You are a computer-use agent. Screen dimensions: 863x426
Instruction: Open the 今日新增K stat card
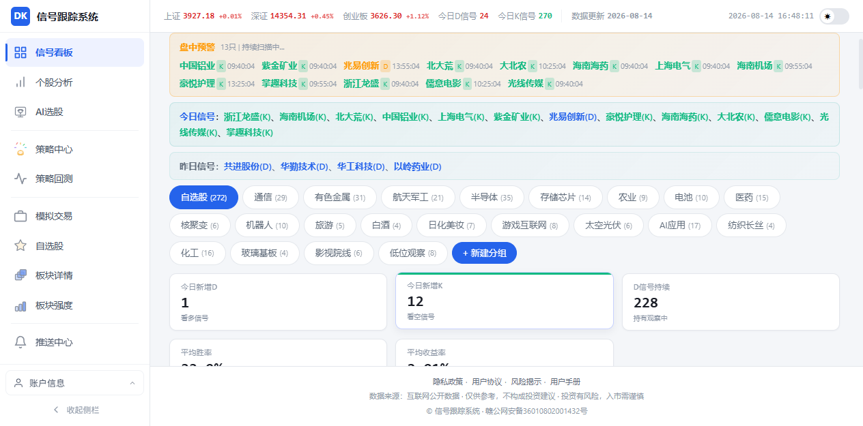tap(505, 301)
